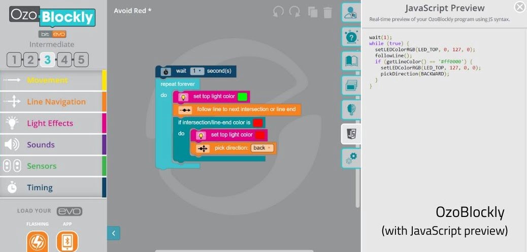This screenshot has width=527, height=252.
Task: Toggle the JS JavaScript preview icon
Action: [351, 134]
